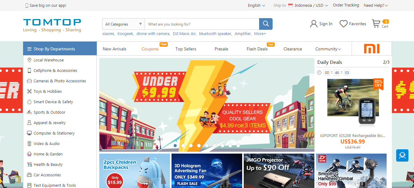
Task: Click the phone icon for app savings
Action: point(27,6)
